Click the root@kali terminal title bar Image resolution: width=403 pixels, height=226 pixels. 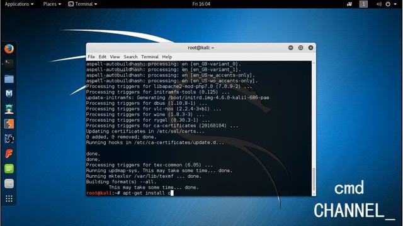(x=201, y=48)
